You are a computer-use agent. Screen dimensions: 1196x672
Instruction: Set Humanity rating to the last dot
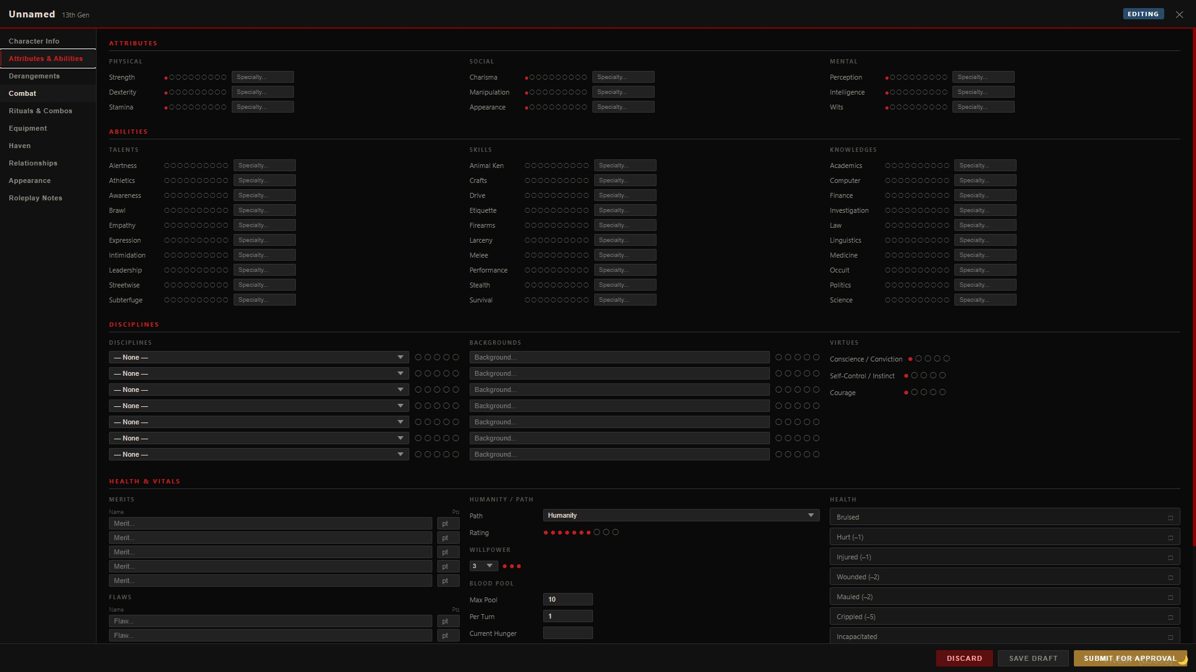coord(615,532)
